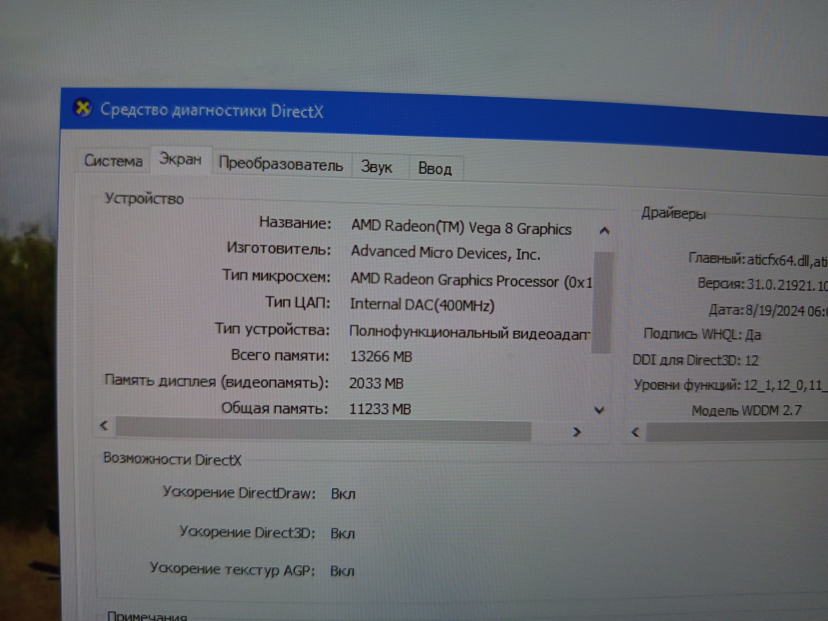Click the Тип устройства label
Screen dimensions: 828x621
pos(272,330)
